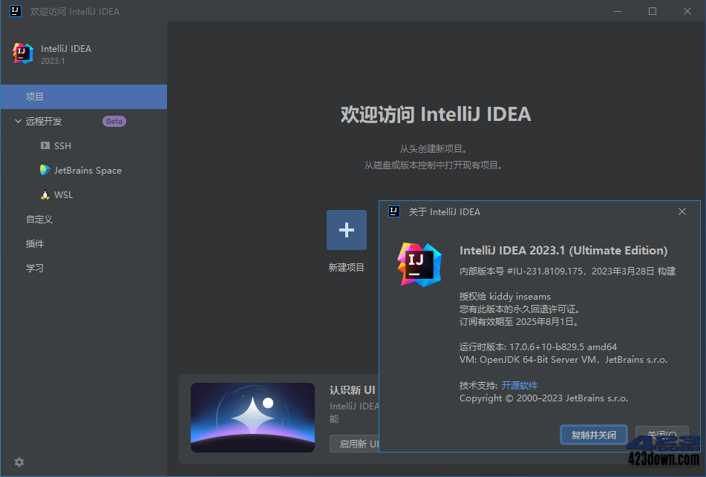Image resolution: width=706 pixels, height=477 pixels.
Task: Click the 2023.1 version label in sidebar
Action: coord(53,61)
